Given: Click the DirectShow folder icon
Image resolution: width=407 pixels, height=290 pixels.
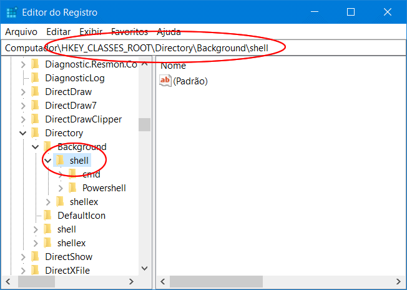Looking at the screenshot, I should 36,257.
